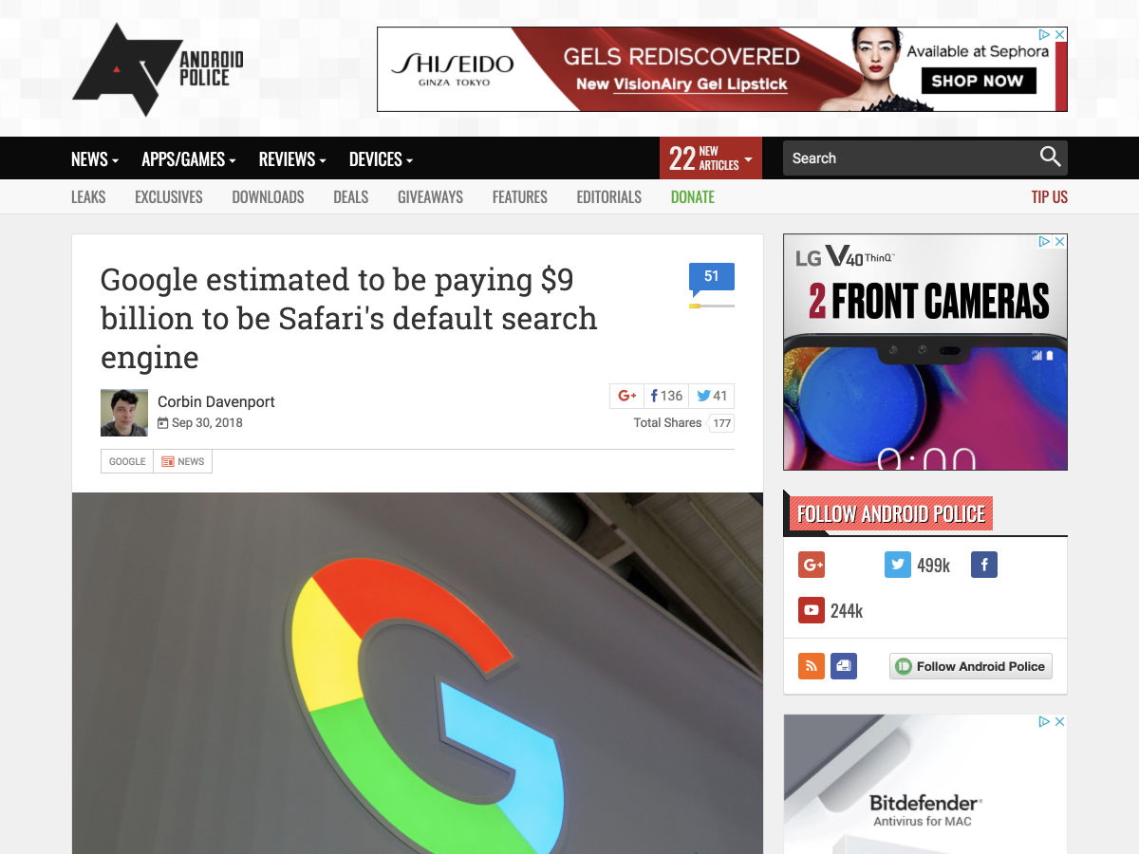Expand the News dropdown menu
Image resolution: width=1139 pixels, height=854 pixels.
point(95,159)
